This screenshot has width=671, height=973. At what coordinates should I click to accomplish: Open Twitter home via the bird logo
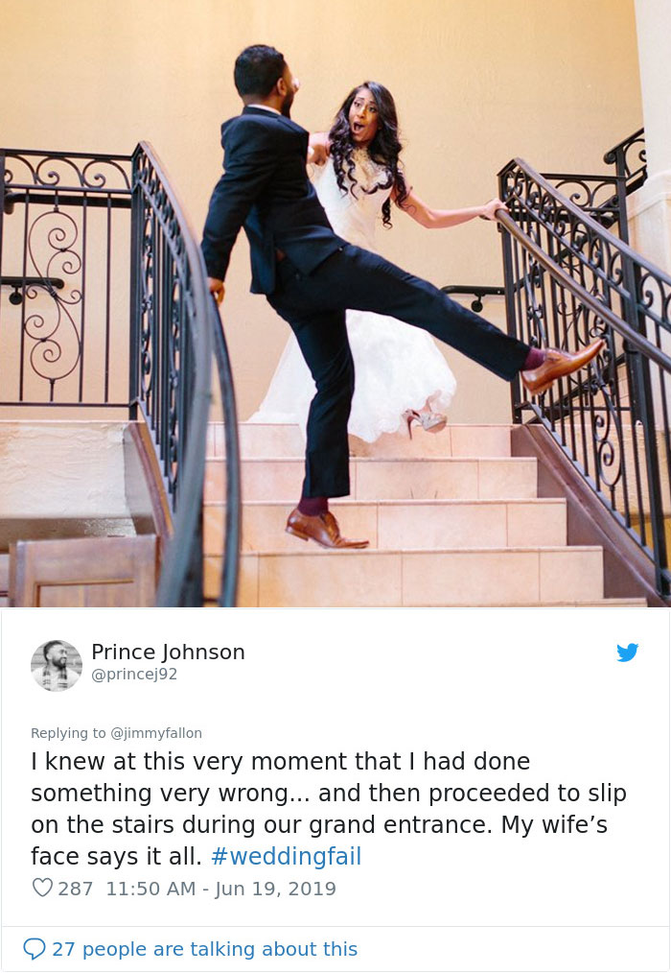[628, 653]
